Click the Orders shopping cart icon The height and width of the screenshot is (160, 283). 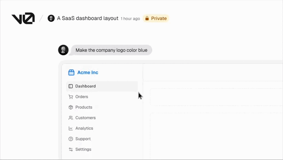tap(71, 97)
